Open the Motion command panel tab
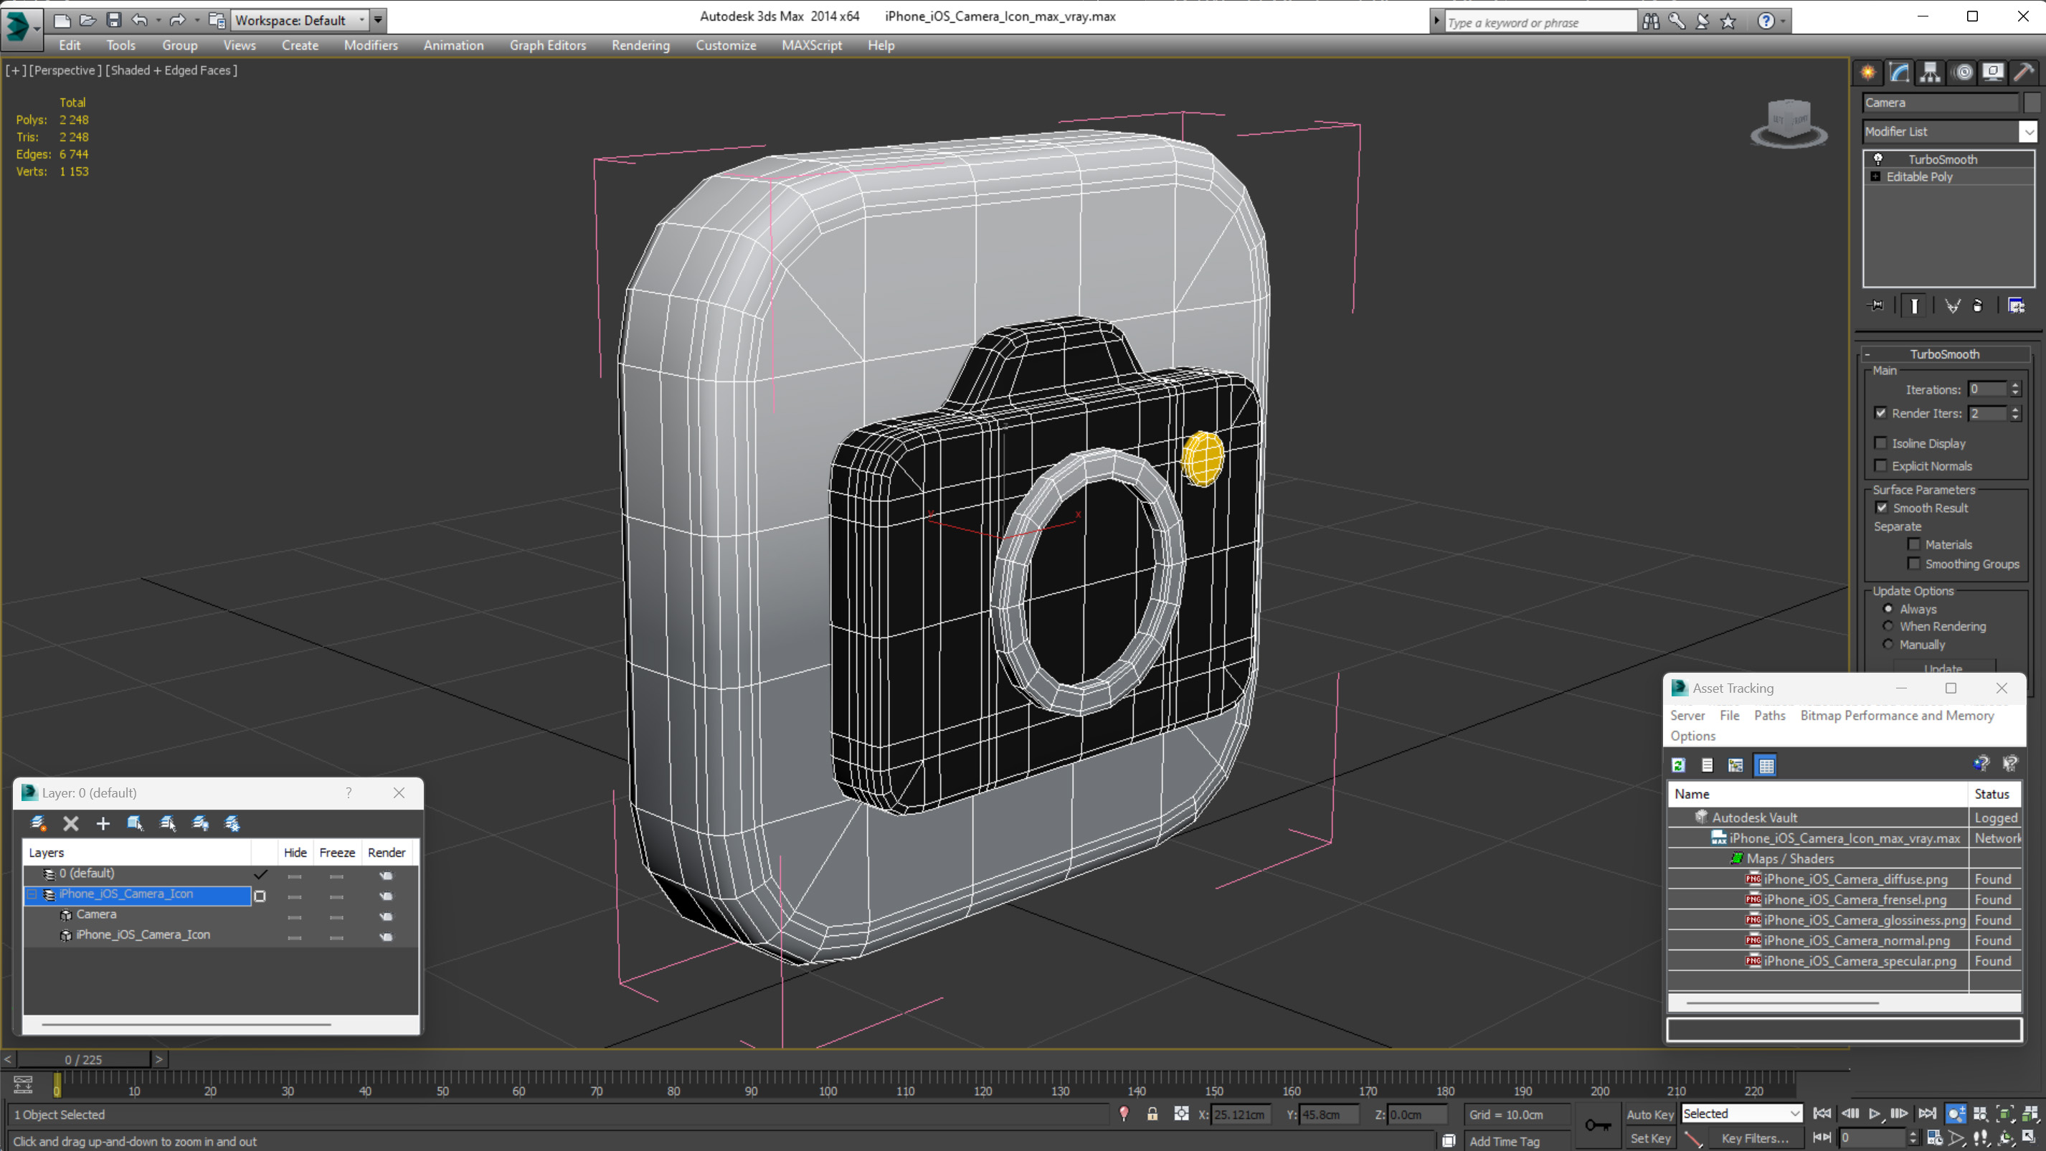The width and height of the screenshot is (2046, 1151). (x=1963, y=72)
